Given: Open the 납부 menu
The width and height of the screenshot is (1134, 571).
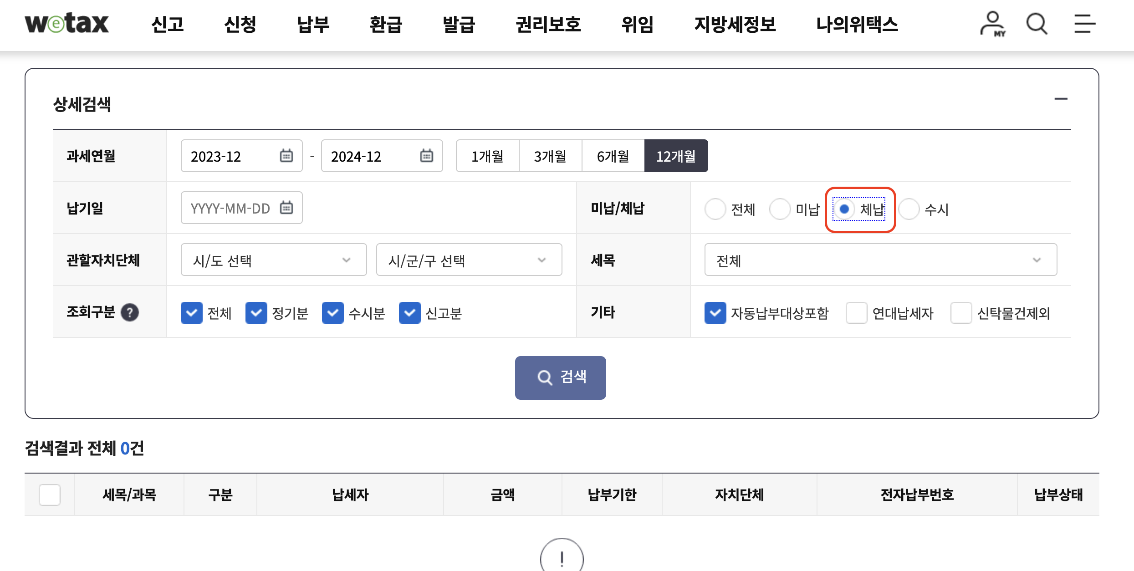Looking at the screenshot, I should pyautogui.click(x=313, y=24).
